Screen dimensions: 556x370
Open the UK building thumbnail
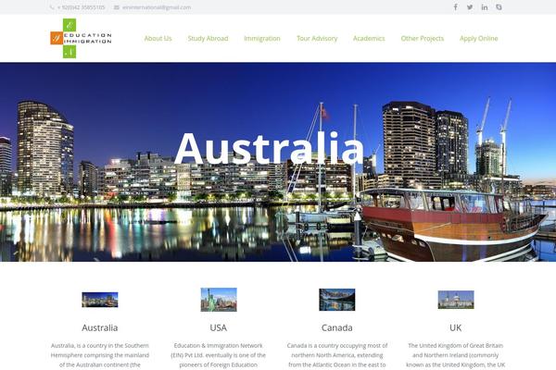(x=456, y=300)
